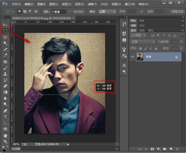Select the Rectangular Marquee tool in toolbox

tap(5, 31)
